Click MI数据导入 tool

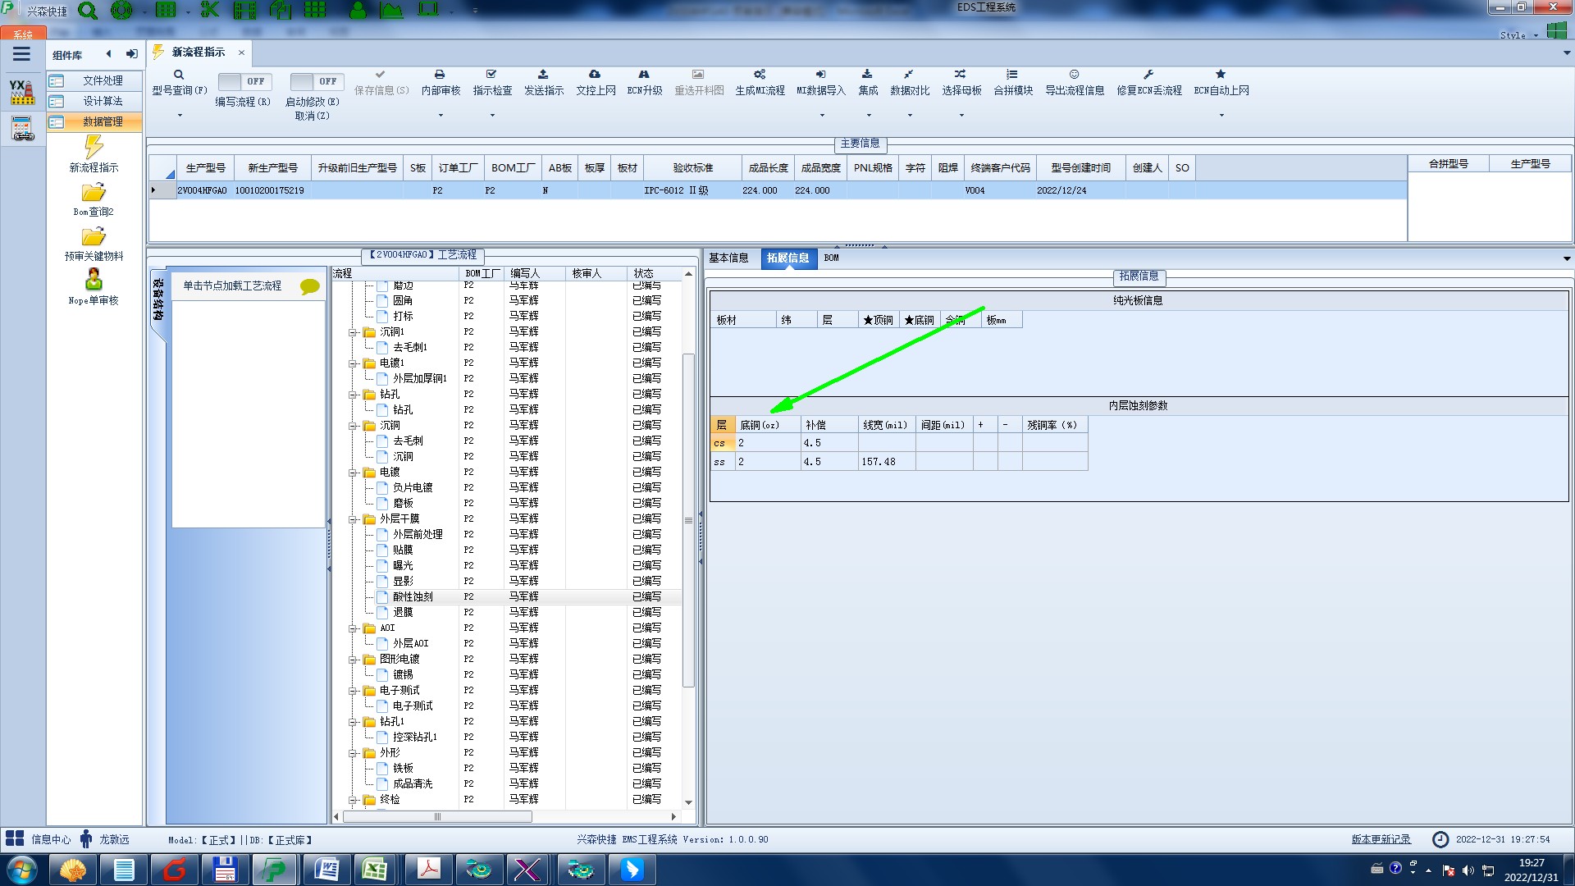pyautogui.click(x=821, y=82)
